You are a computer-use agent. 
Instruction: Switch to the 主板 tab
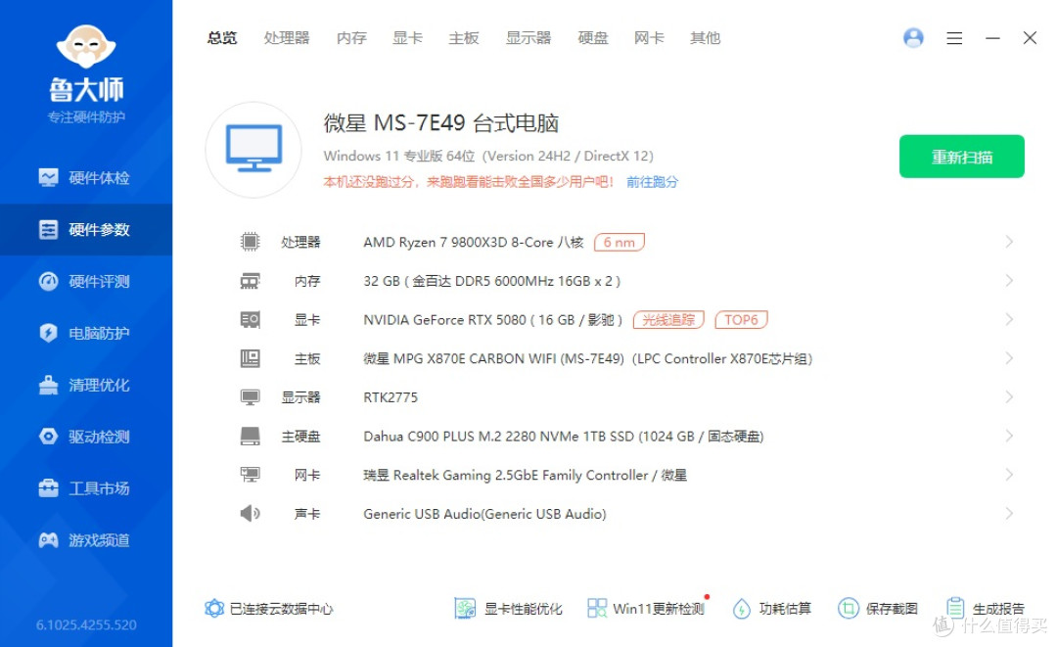[x=464, y=38]
